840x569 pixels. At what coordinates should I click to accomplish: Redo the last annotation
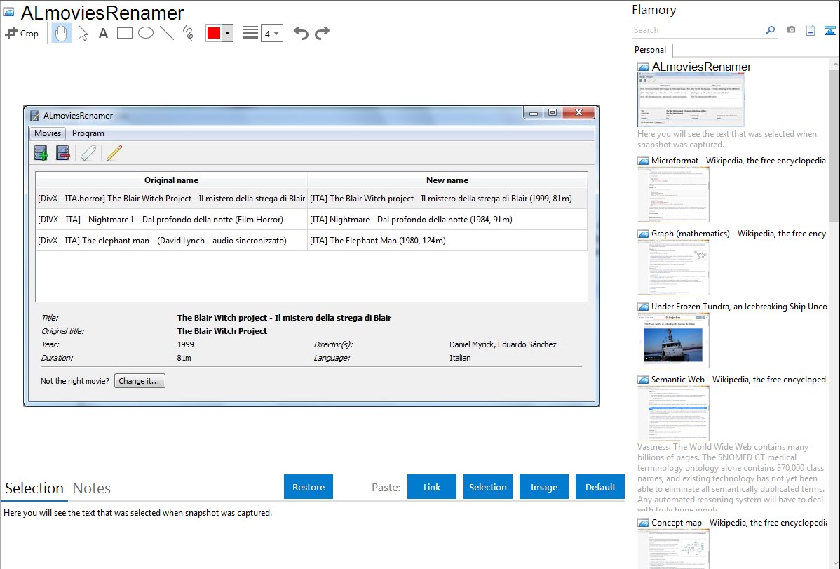(322, 33)
